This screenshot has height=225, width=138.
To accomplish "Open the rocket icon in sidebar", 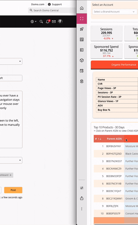I will [81, 29].
